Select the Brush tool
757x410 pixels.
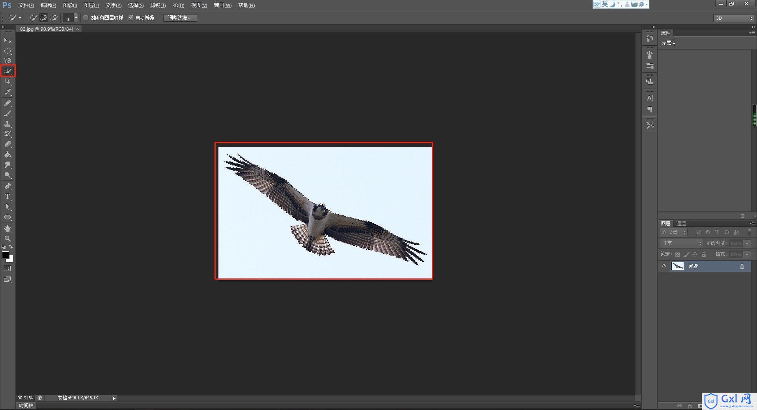click(7, 113)
